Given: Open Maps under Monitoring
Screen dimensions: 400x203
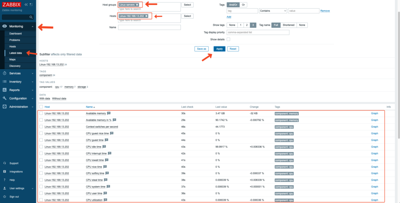Looking at the screenshot, I should tap(12, 59).
